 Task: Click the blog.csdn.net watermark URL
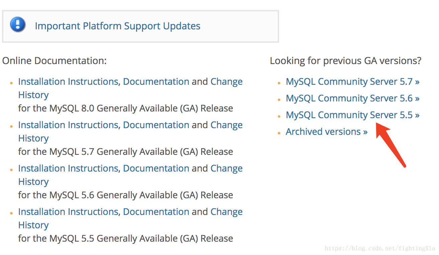(x=380, y=248)
